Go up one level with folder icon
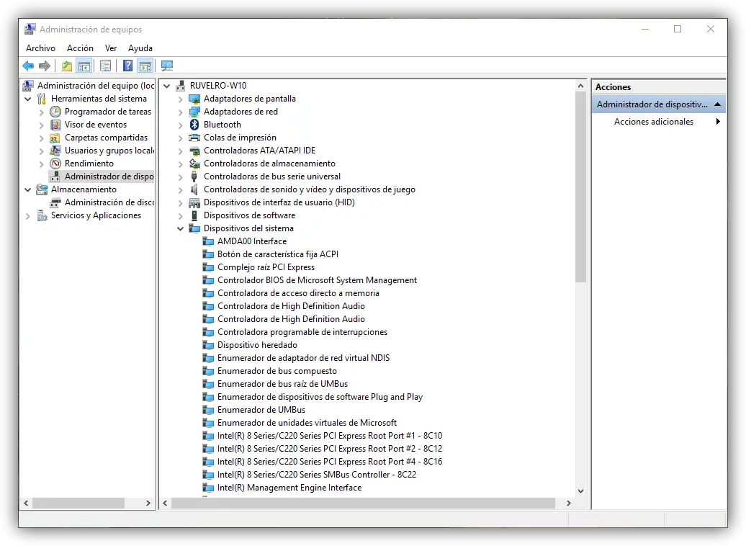 click(66, 66)
